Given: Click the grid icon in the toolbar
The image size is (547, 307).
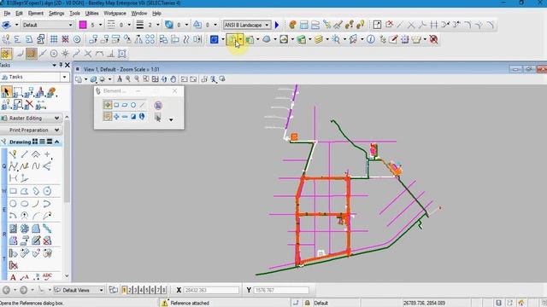Looking at the screenshot, I should pos(54,39).
